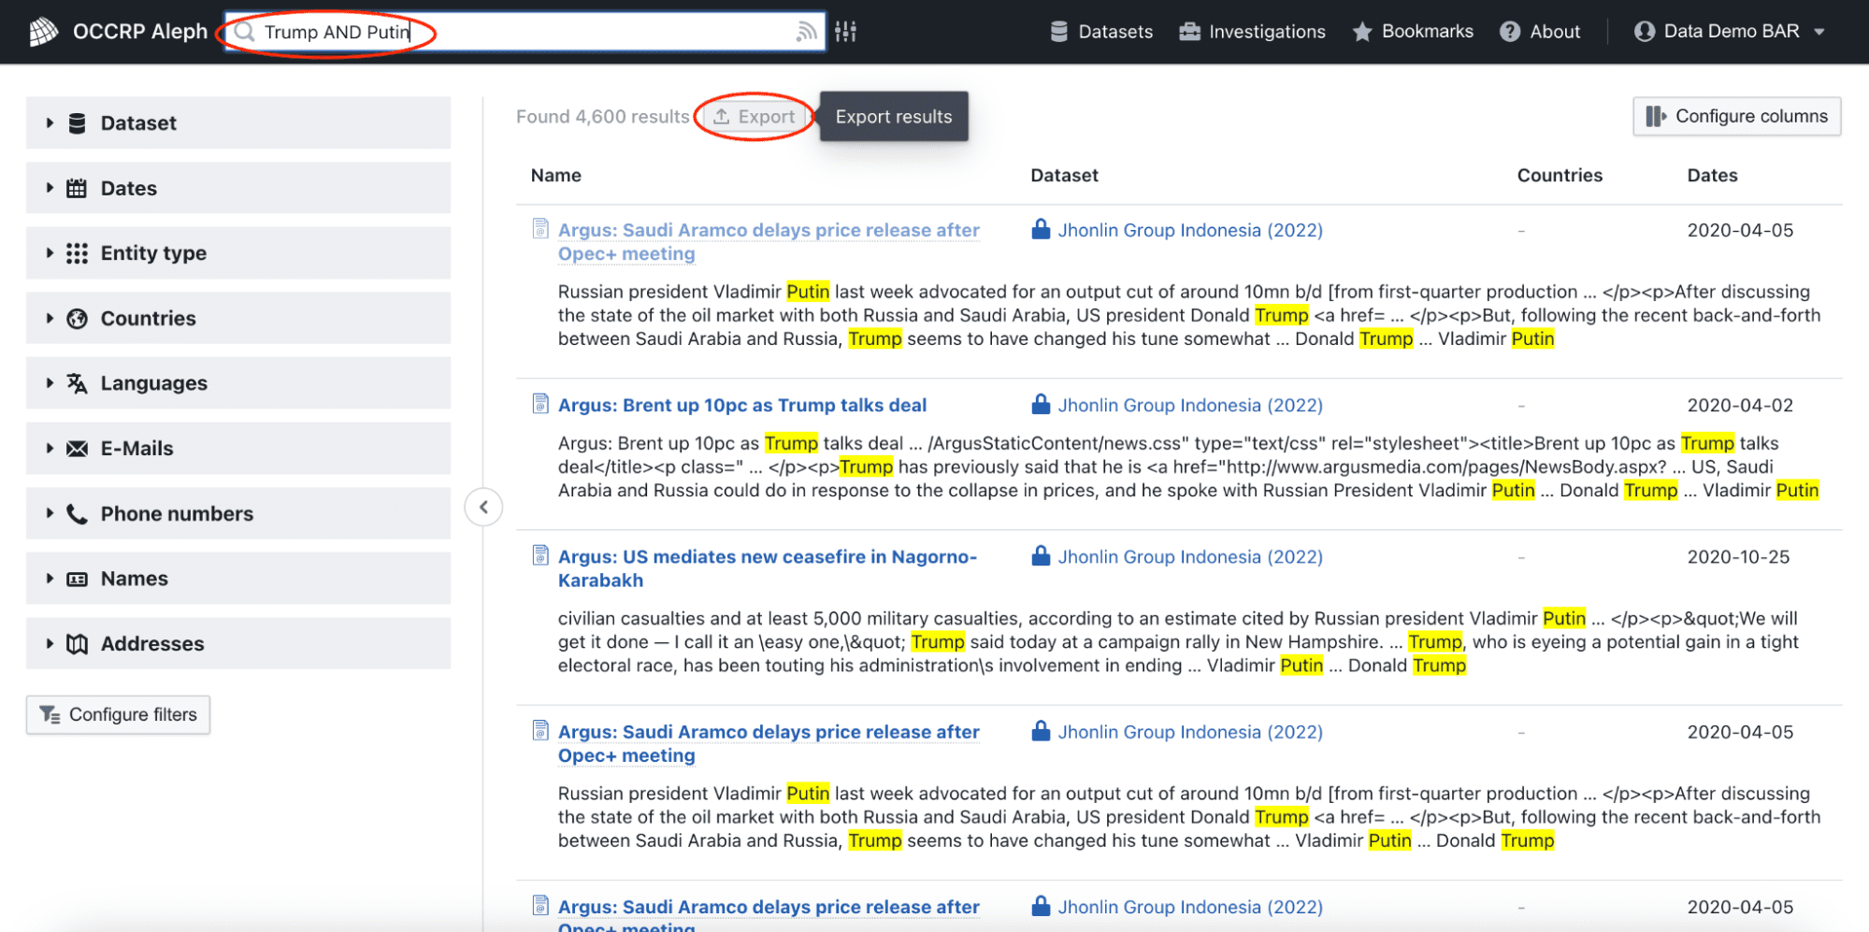Click the RSS alert icon in search bar
1869x932 pixels.
tap(806, 33)
